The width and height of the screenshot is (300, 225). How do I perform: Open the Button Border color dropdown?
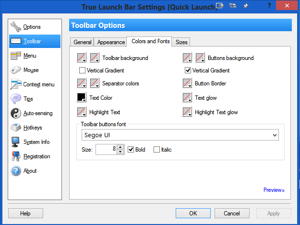tap(187, 83)
